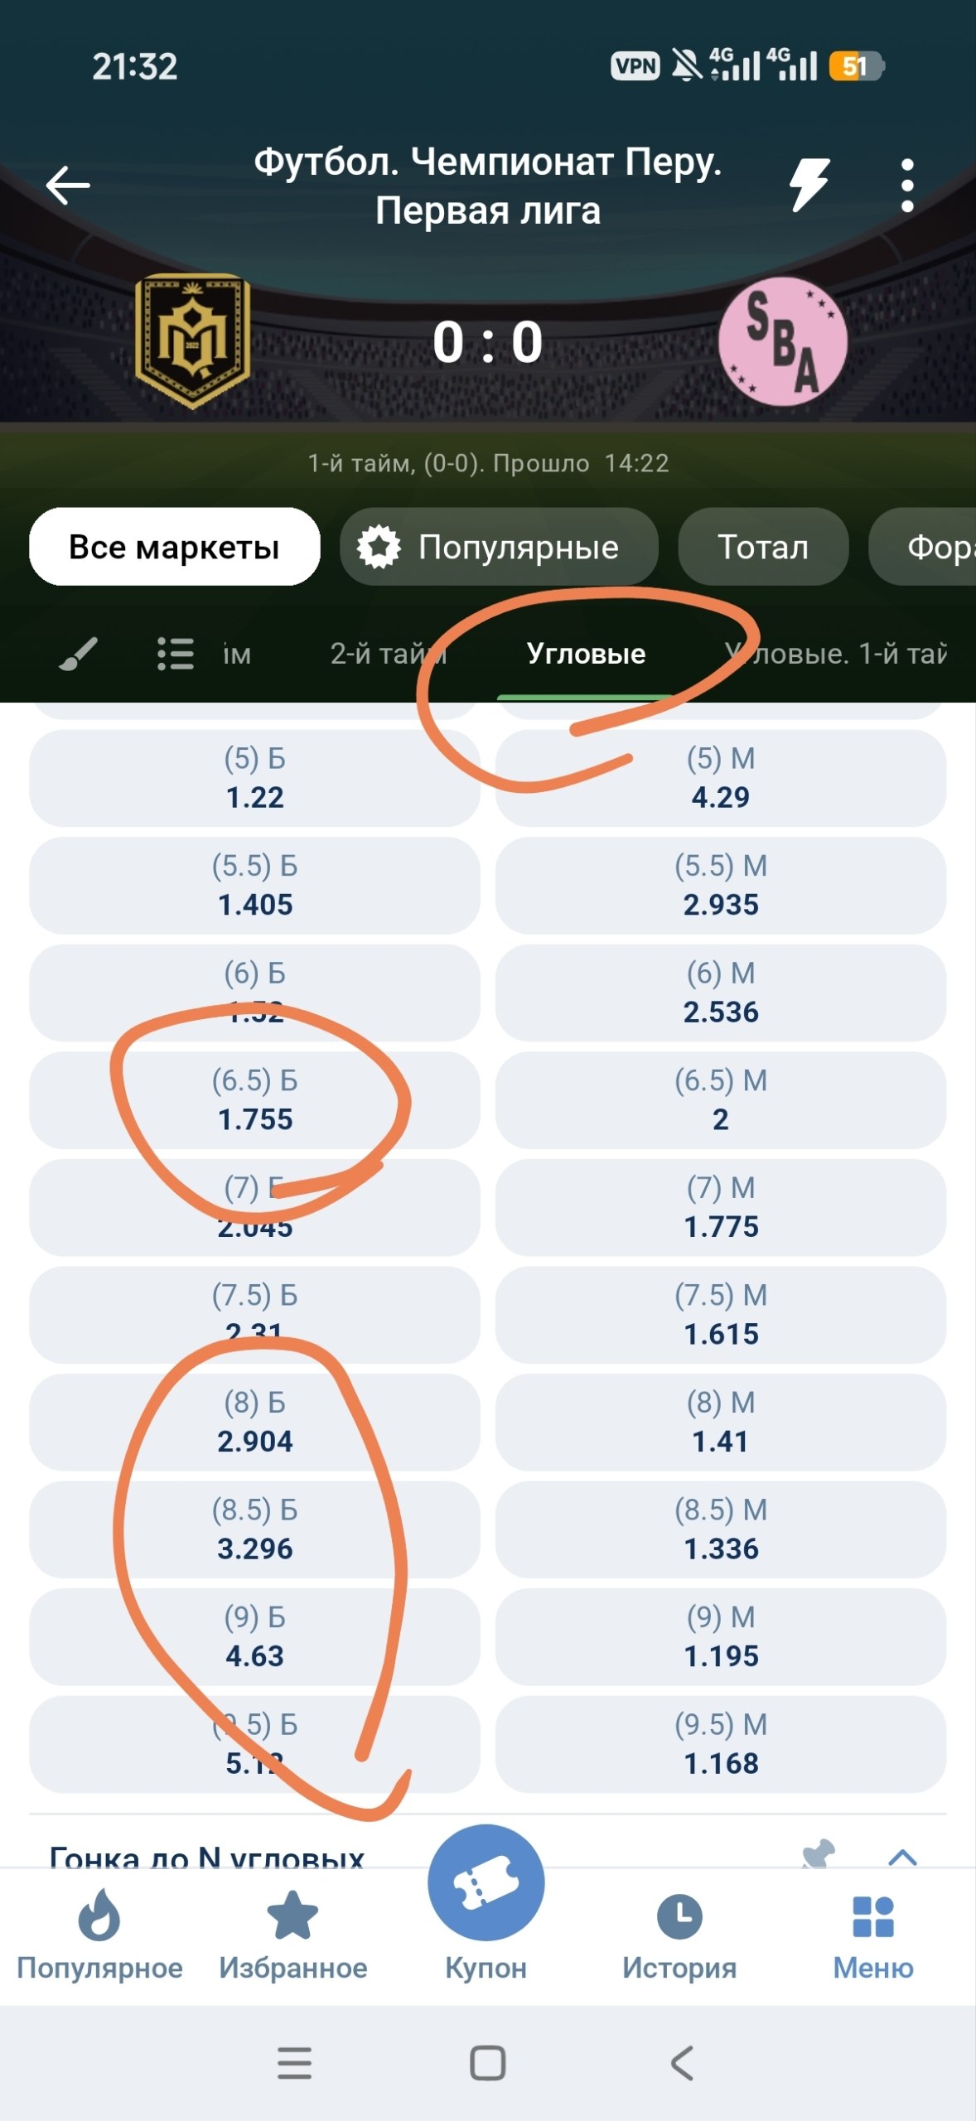
Task: Open the three-dot overflow menu
Action: pos(907,185)
